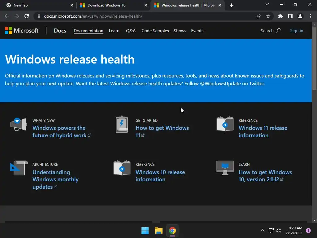The width and height of the screenshot is (317, 238).
Task: Open the Events menu item
Action: [x=197, y=31]
